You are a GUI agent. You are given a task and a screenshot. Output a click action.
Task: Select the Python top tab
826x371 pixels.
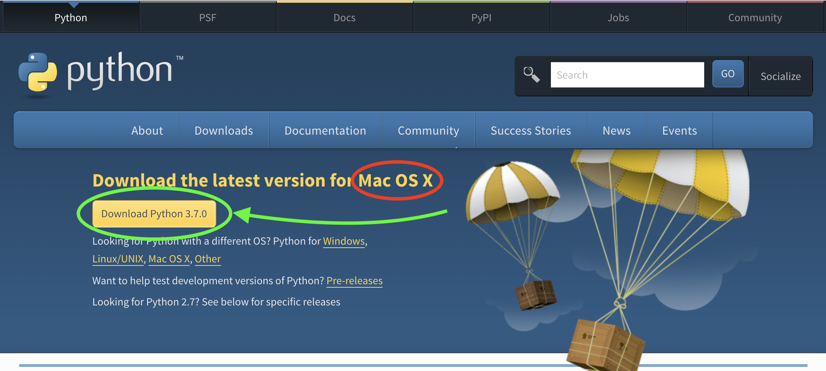[71, 17]
